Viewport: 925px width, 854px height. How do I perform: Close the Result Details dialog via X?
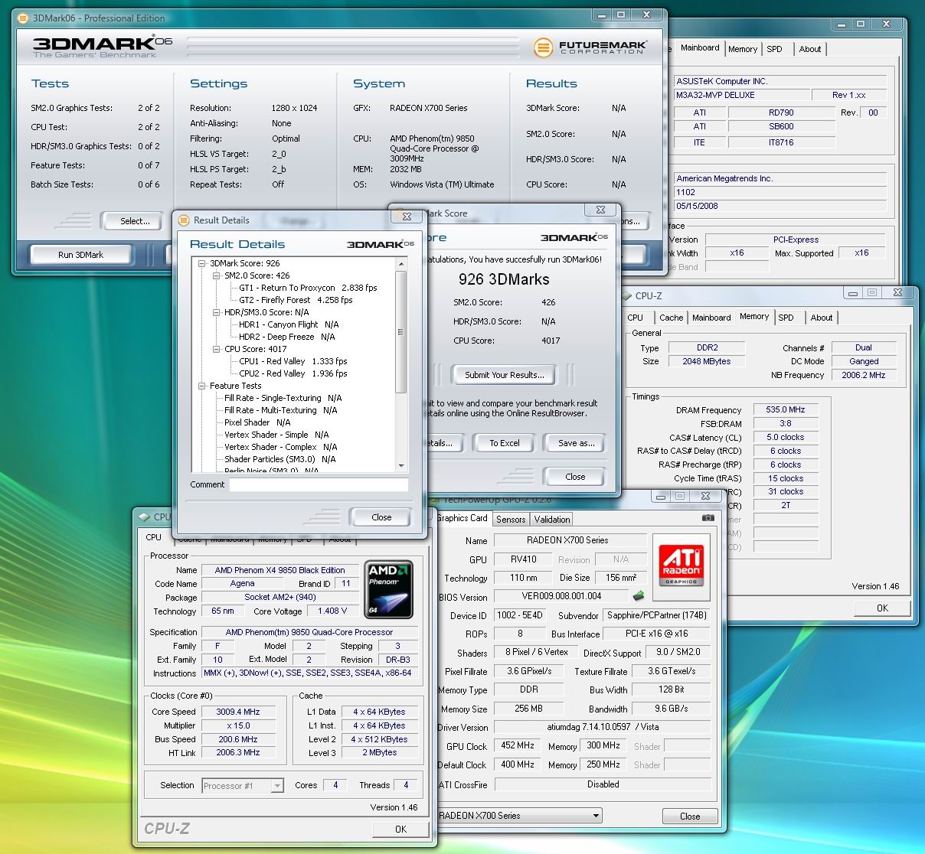click(407, 217)
